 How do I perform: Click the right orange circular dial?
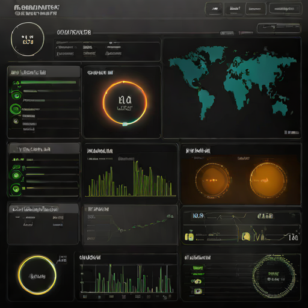pyautogui.click(x=268, y=180)
